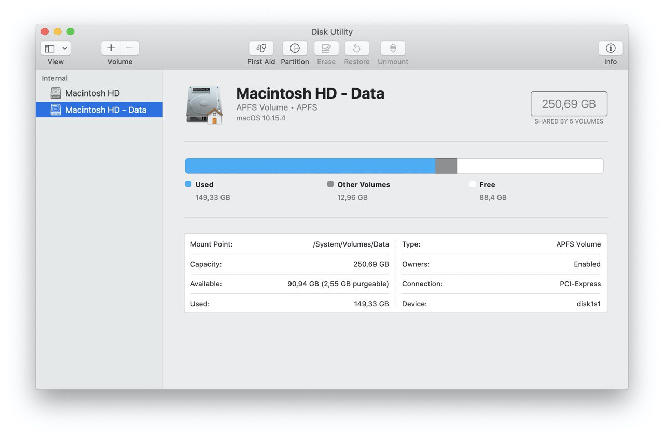Image resolution: width=664 pixels, height=437 pixels.
Task: Select Macintosh HD - Data in sidebar
Action: 99,110
